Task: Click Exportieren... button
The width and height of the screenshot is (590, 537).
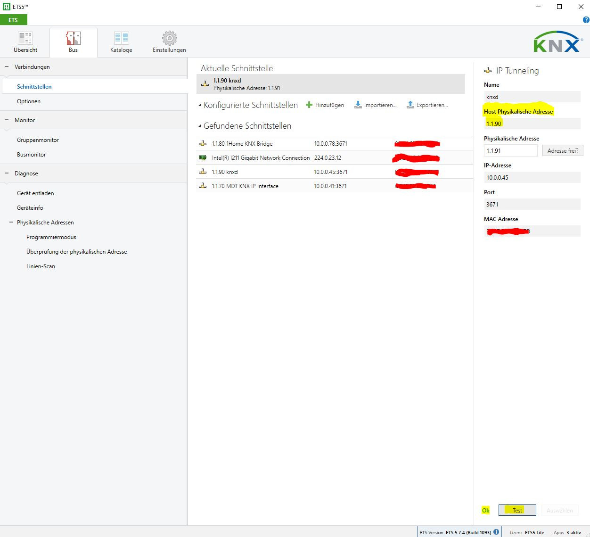Action: pos(432,105)
